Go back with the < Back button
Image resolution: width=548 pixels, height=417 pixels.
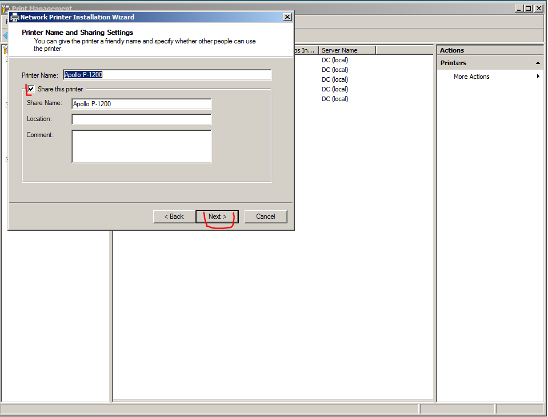[x=174, y=216]
